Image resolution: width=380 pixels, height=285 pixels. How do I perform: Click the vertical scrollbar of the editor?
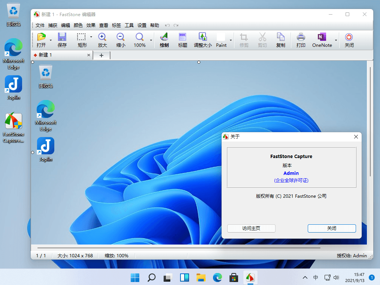tap(370, 121)
